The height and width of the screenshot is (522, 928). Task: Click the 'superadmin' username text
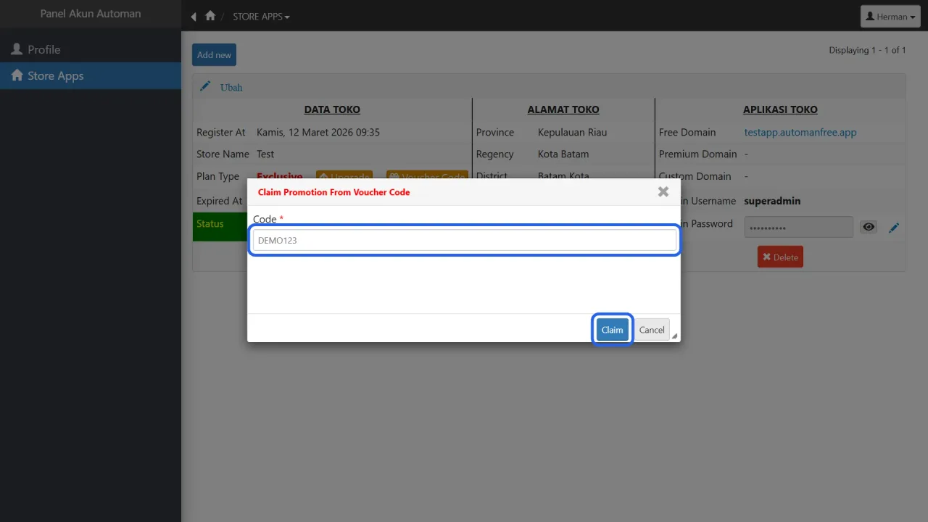click(x=772, y=201)
